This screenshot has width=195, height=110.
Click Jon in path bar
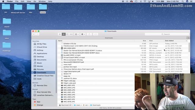click(85, 105)
